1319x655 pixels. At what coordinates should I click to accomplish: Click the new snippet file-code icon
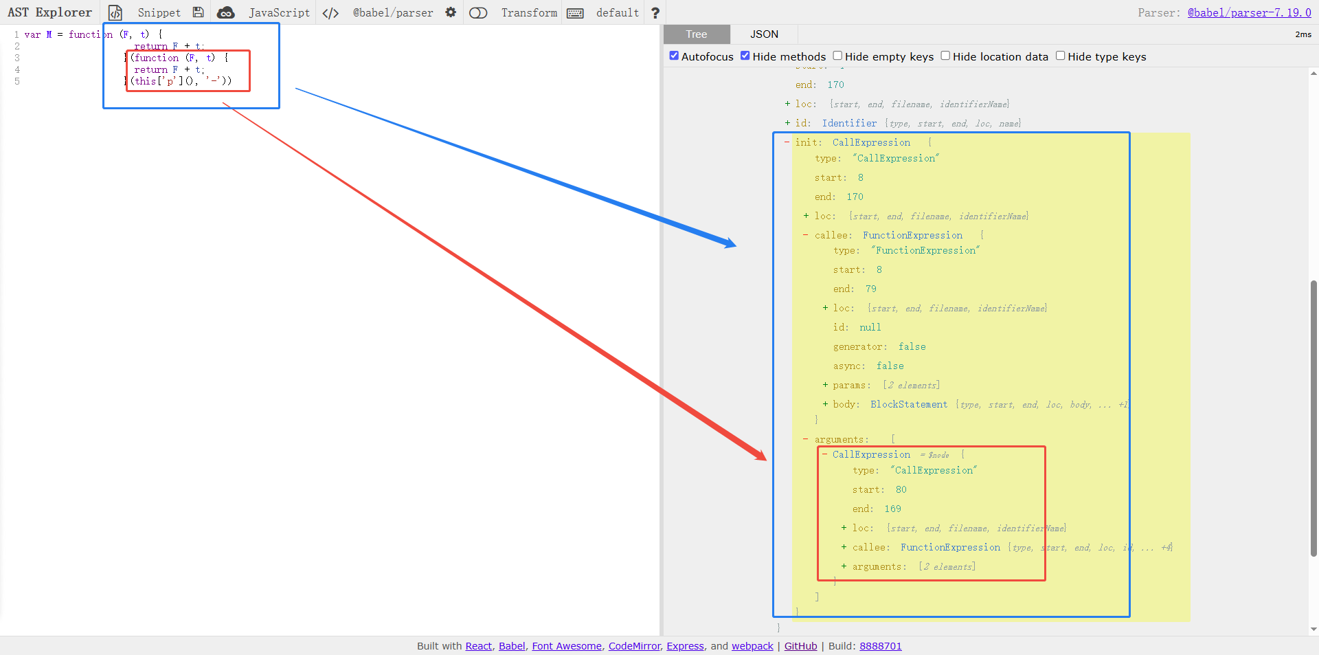[115, 12]
